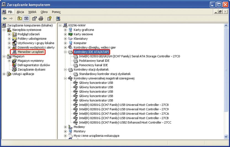The image size is (230, 147).
Task: Click the Scan for hardware changes icon
Action: (58, 18)
